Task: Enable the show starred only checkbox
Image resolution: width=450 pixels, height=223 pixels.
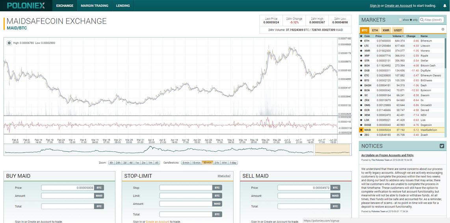Action: pos(401,20)
